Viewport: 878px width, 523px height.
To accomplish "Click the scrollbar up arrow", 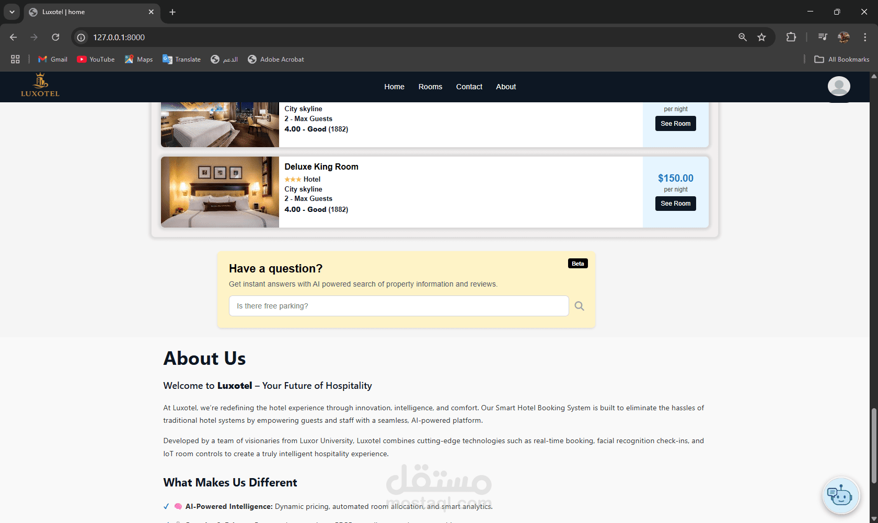I will pos(874,76).
